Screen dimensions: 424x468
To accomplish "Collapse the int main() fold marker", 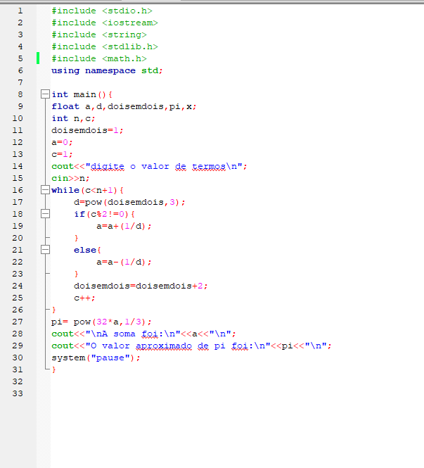I will click(45, 94).
